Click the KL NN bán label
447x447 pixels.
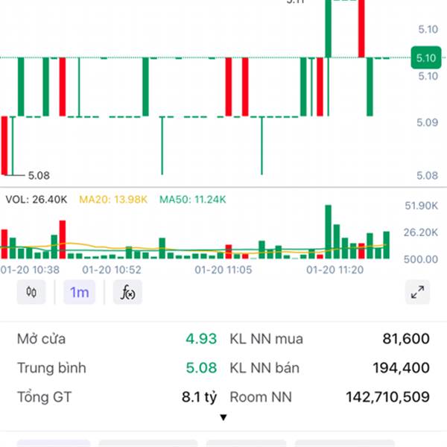click(264, 368)
